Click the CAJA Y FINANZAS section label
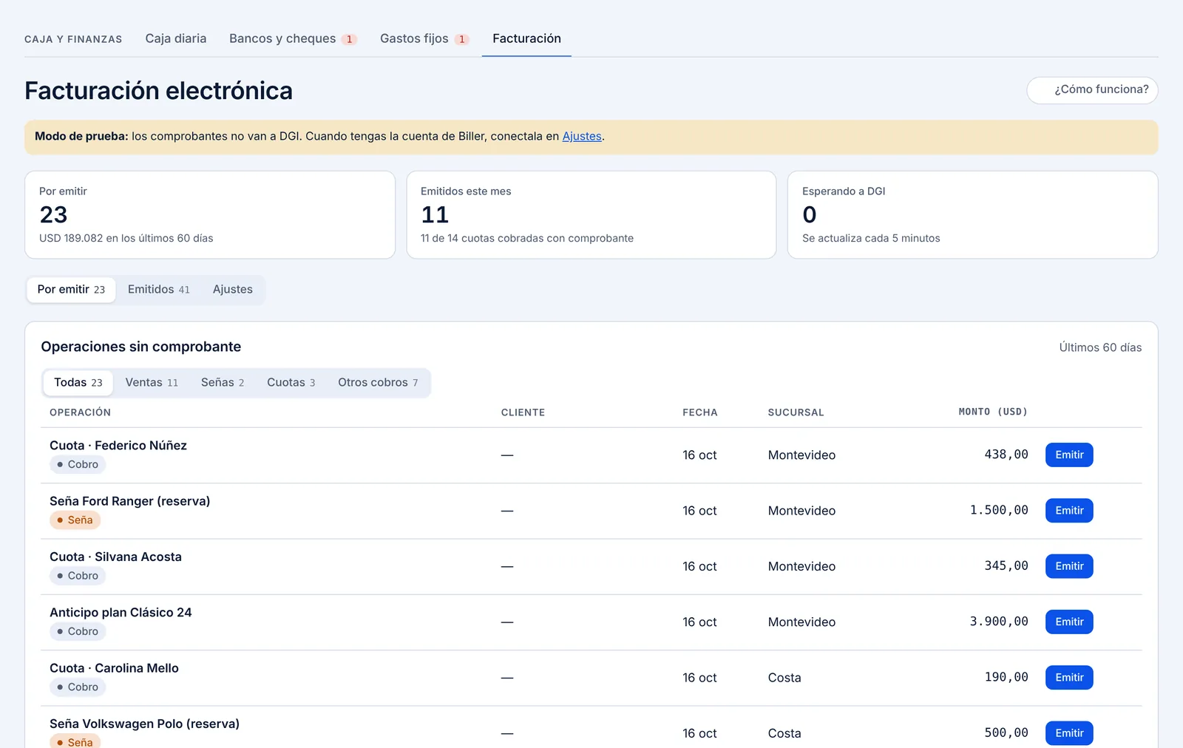The image size is (1183, 748). 73,39
